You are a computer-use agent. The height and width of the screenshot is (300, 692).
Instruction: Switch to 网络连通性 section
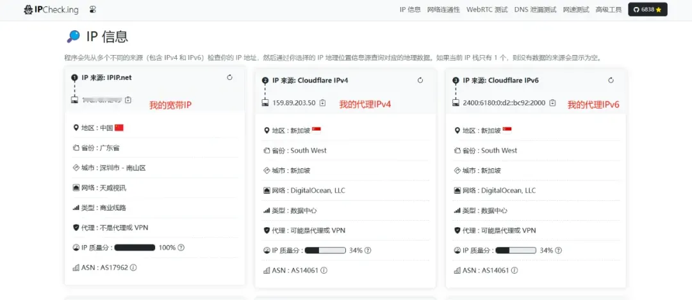coord(443,10)
